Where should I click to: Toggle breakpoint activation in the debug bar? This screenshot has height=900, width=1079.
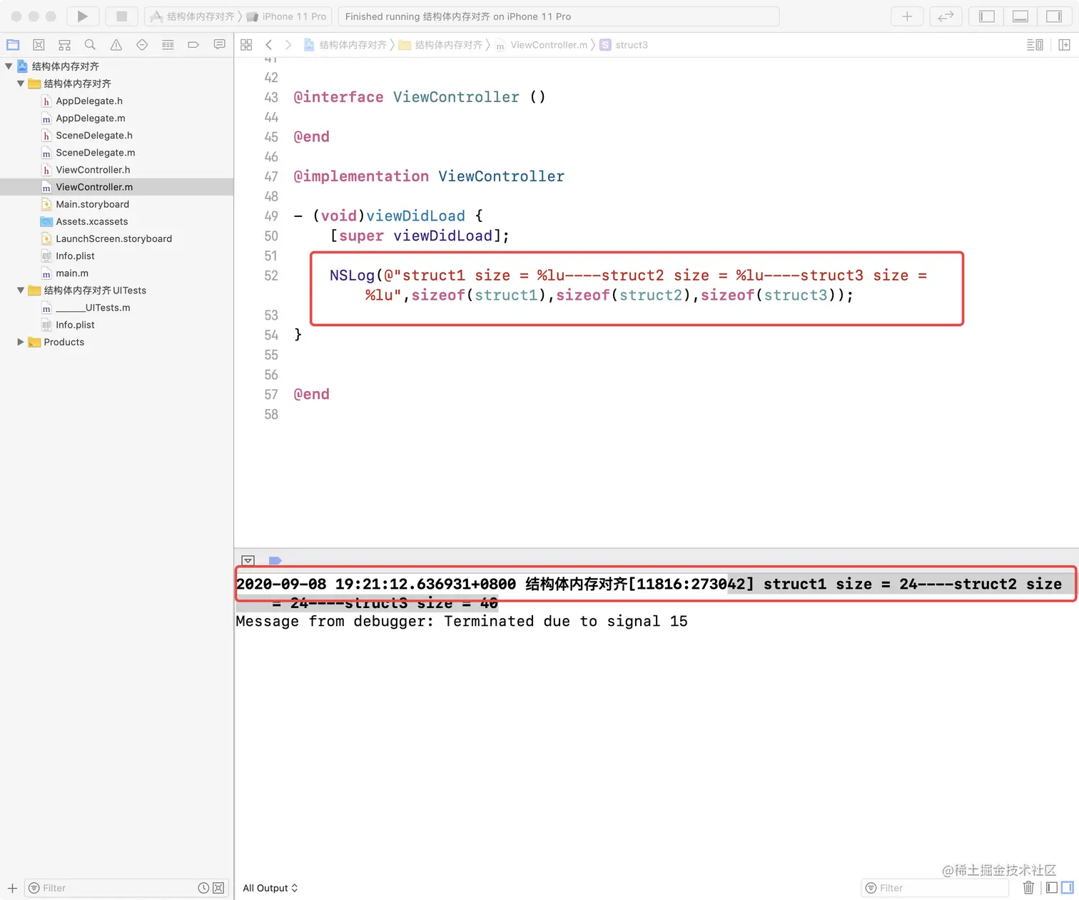pos(275,561)
